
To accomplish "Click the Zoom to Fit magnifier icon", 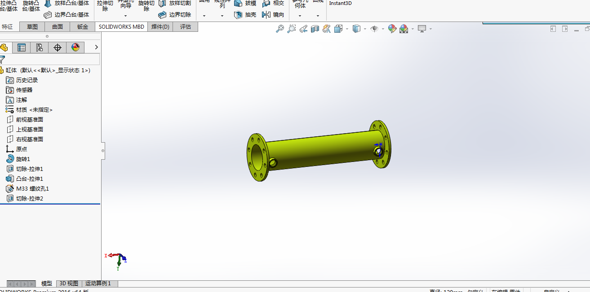I will (279, 29).
